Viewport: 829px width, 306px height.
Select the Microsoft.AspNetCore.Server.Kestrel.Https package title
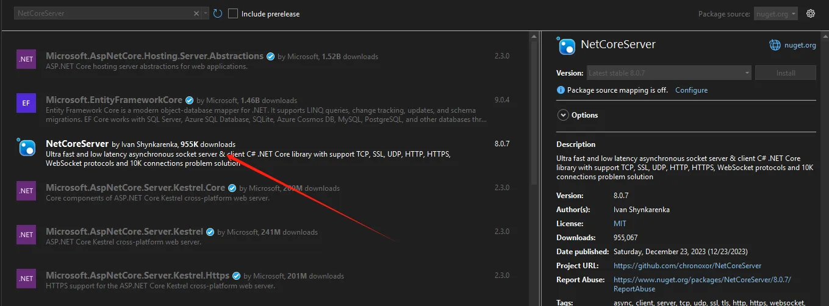pyautogui.click(x=137, y=276)
